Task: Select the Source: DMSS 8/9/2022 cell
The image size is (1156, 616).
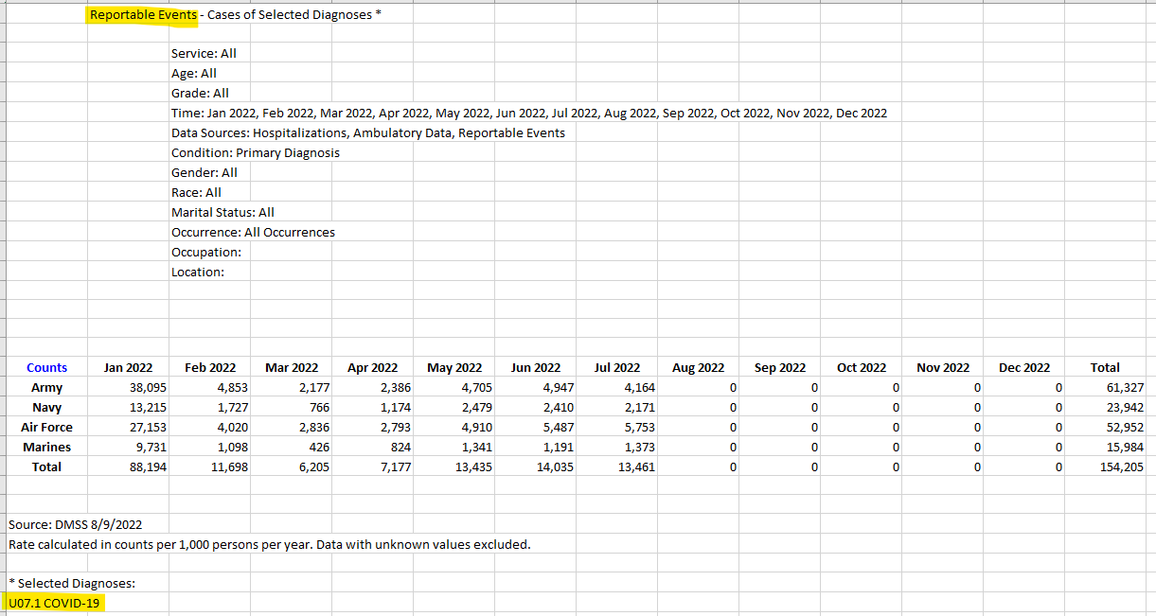Action: tap(75, 524)
